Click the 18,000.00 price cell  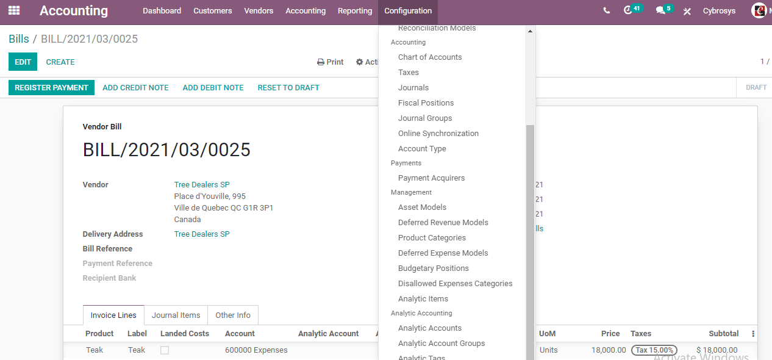(x=609, y=350)
